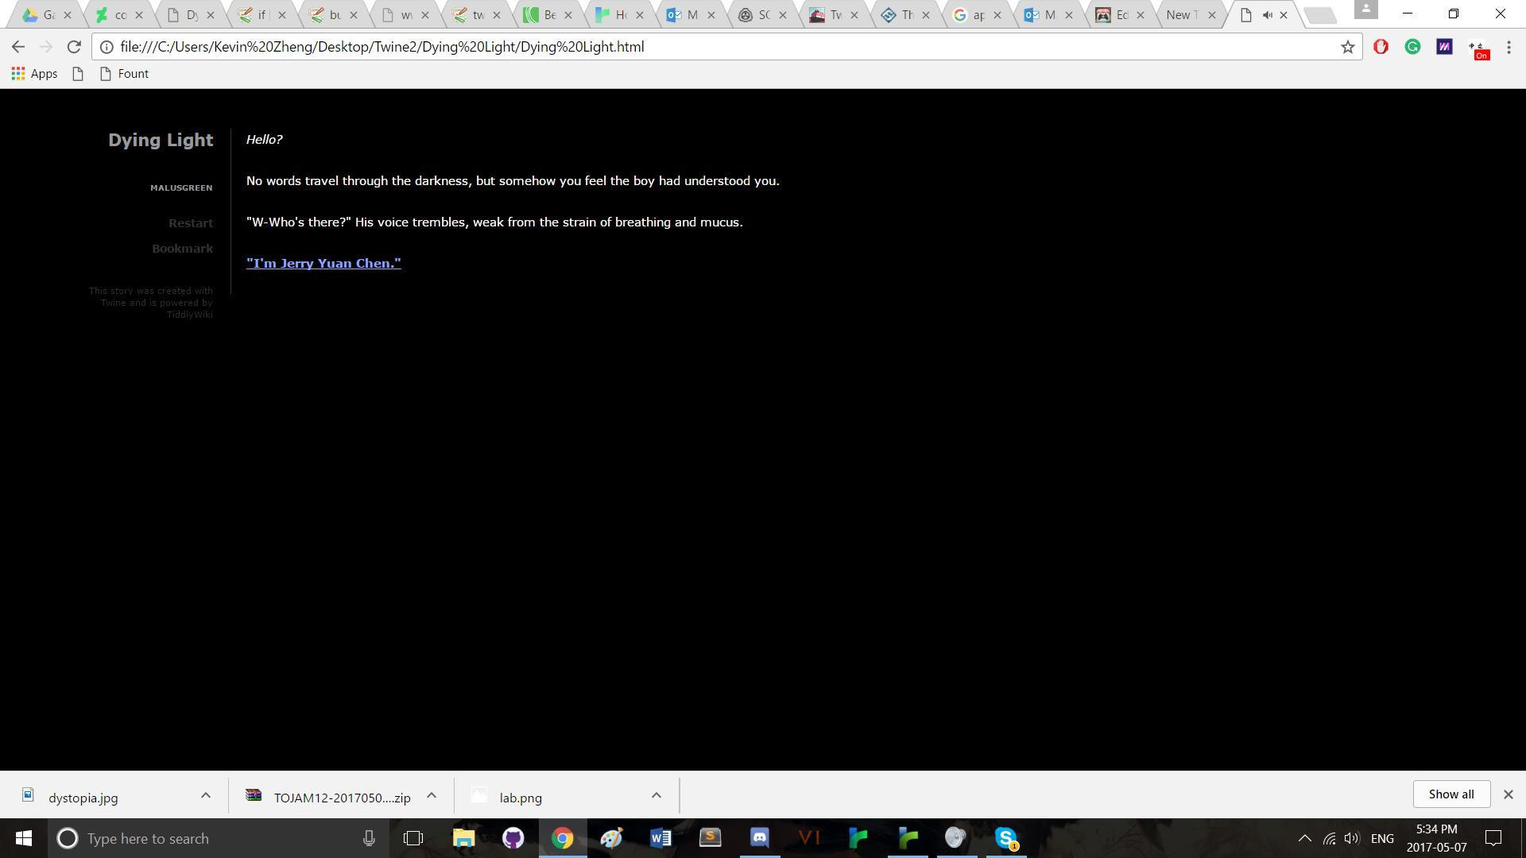Open the Action Center notifications

pyautogui.click(x=1493, y=838)
